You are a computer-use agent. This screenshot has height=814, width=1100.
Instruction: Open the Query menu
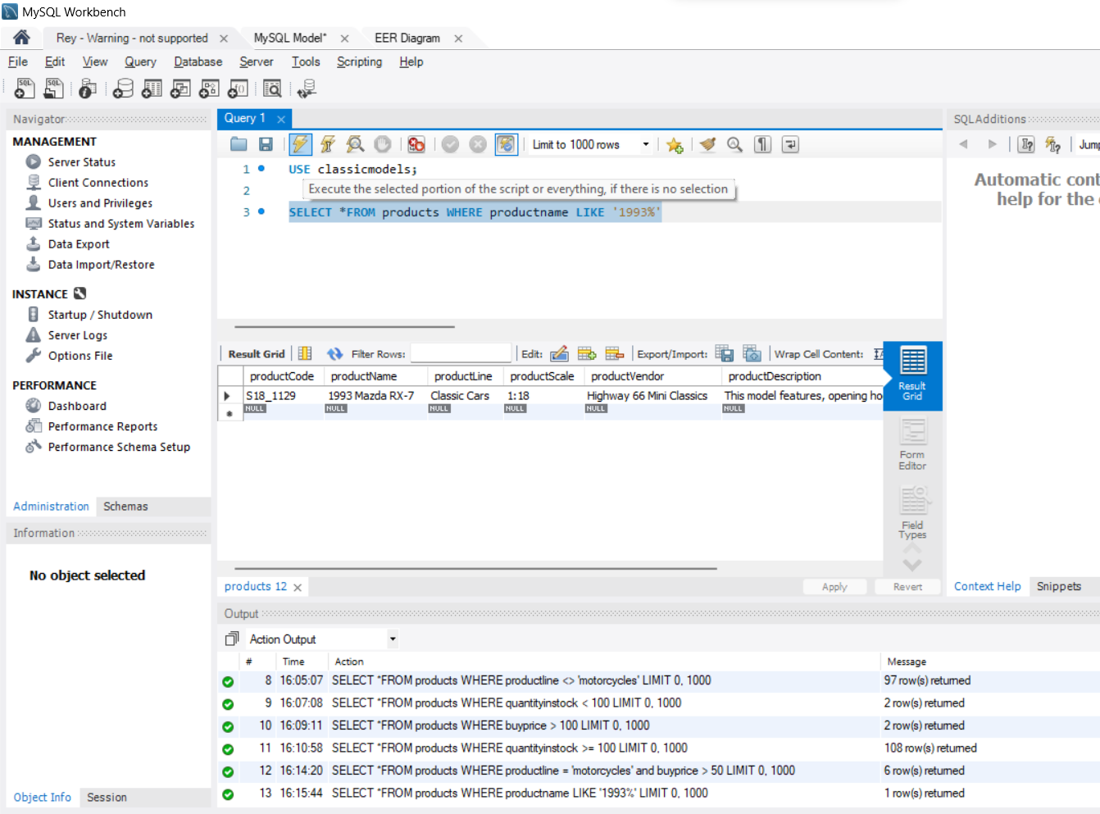pyautogui.click(x=140, y=61)
